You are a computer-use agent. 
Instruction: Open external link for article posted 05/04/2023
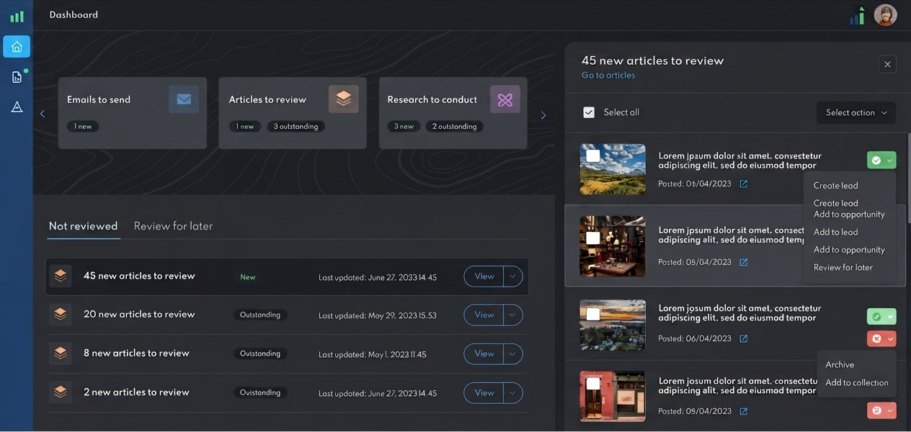pyautogui.click(x=744, y=262)
